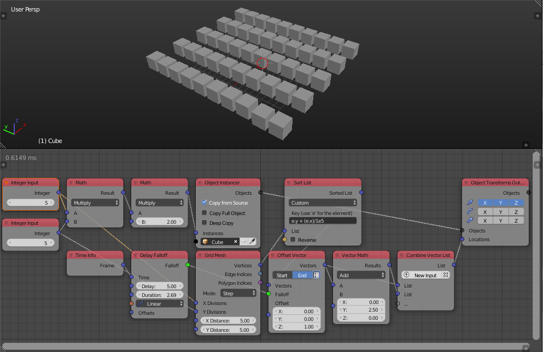Collapse the Sort List node
The height and width of the screenshot is (352, 543).
pos(289,183)
